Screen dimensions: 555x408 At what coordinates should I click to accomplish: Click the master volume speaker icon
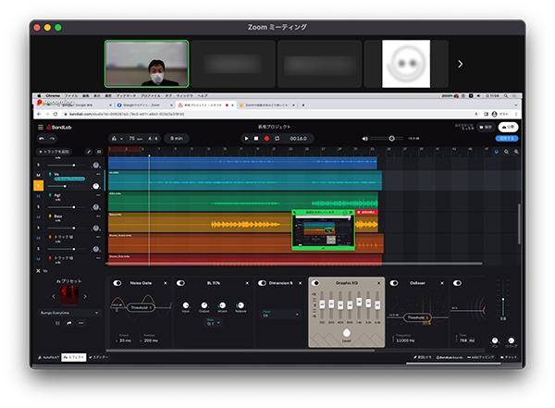[x=365, y=138]
